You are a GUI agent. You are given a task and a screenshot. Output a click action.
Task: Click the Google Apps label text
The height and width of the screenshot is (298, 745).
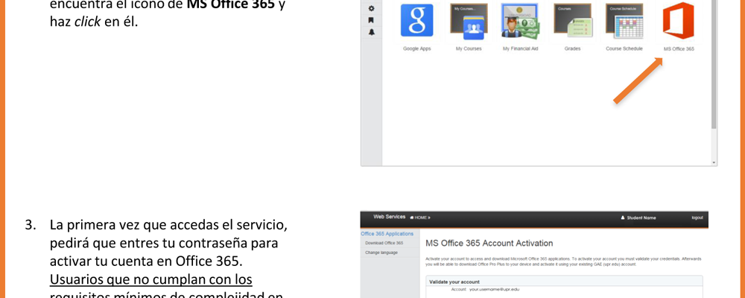click(x=416, y=49)
